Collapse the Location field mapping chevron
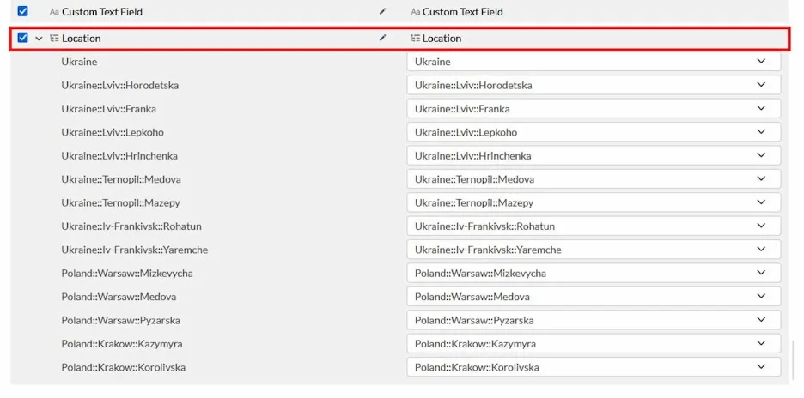 [x=39, y=39]
